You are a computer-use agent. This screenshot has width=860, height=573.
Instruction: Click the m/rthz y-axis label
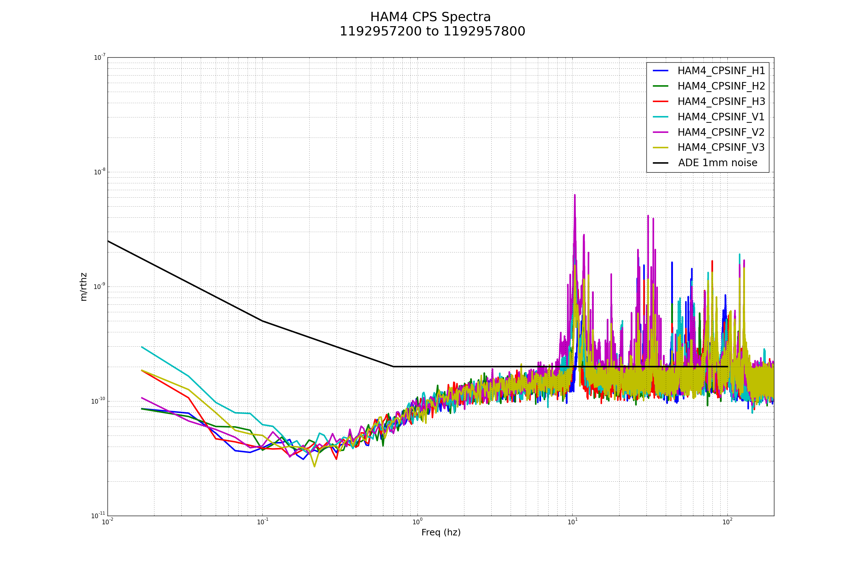tap(83, 287)
